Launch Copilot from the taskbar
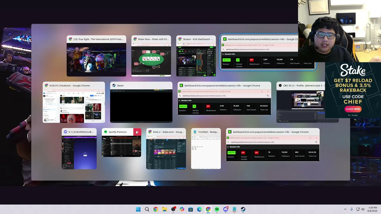381x214 pixels. tap(182, 209)
